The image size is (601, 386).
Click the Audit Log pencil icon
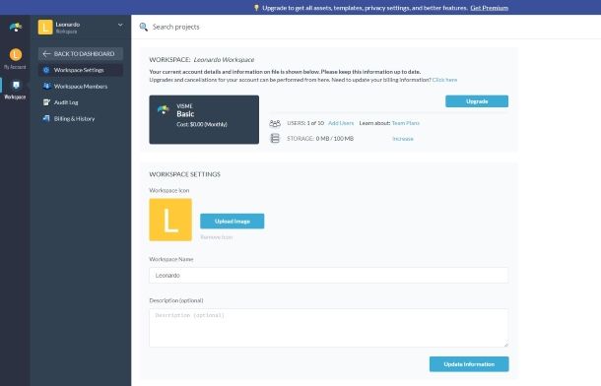(46, 102)
